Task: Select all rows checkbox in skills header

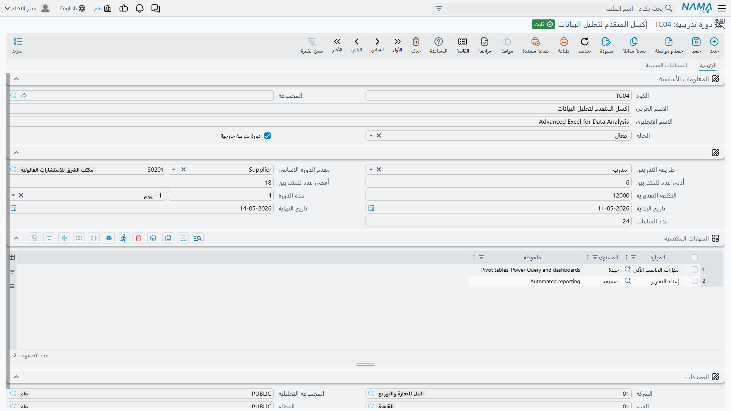Action: point(695,258)
